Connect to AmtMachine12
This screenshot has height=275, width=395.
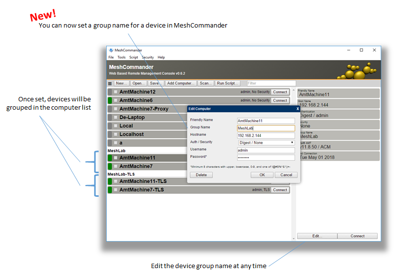280,92
